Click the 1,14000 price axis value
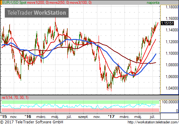Viewport: 179px width, 125px height. [172, 30]
